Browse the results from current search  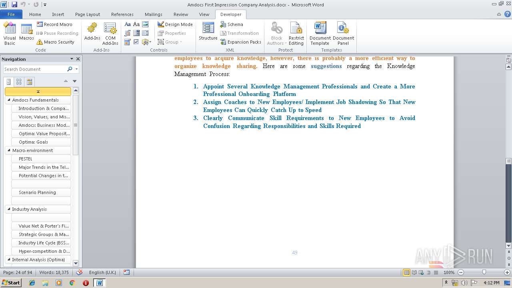coord(29,82)
